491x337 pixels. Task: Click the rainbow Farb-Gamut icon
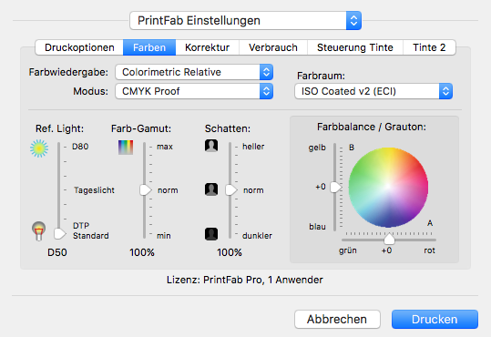(126, 148)
